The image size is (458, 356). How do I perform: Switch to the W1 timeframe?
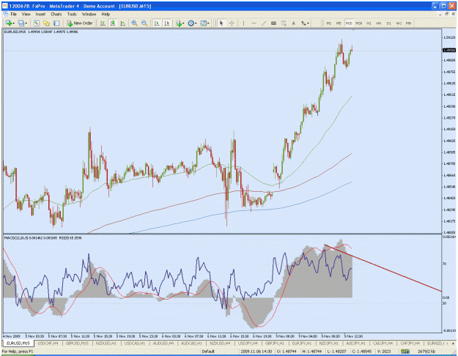point(399,23)
